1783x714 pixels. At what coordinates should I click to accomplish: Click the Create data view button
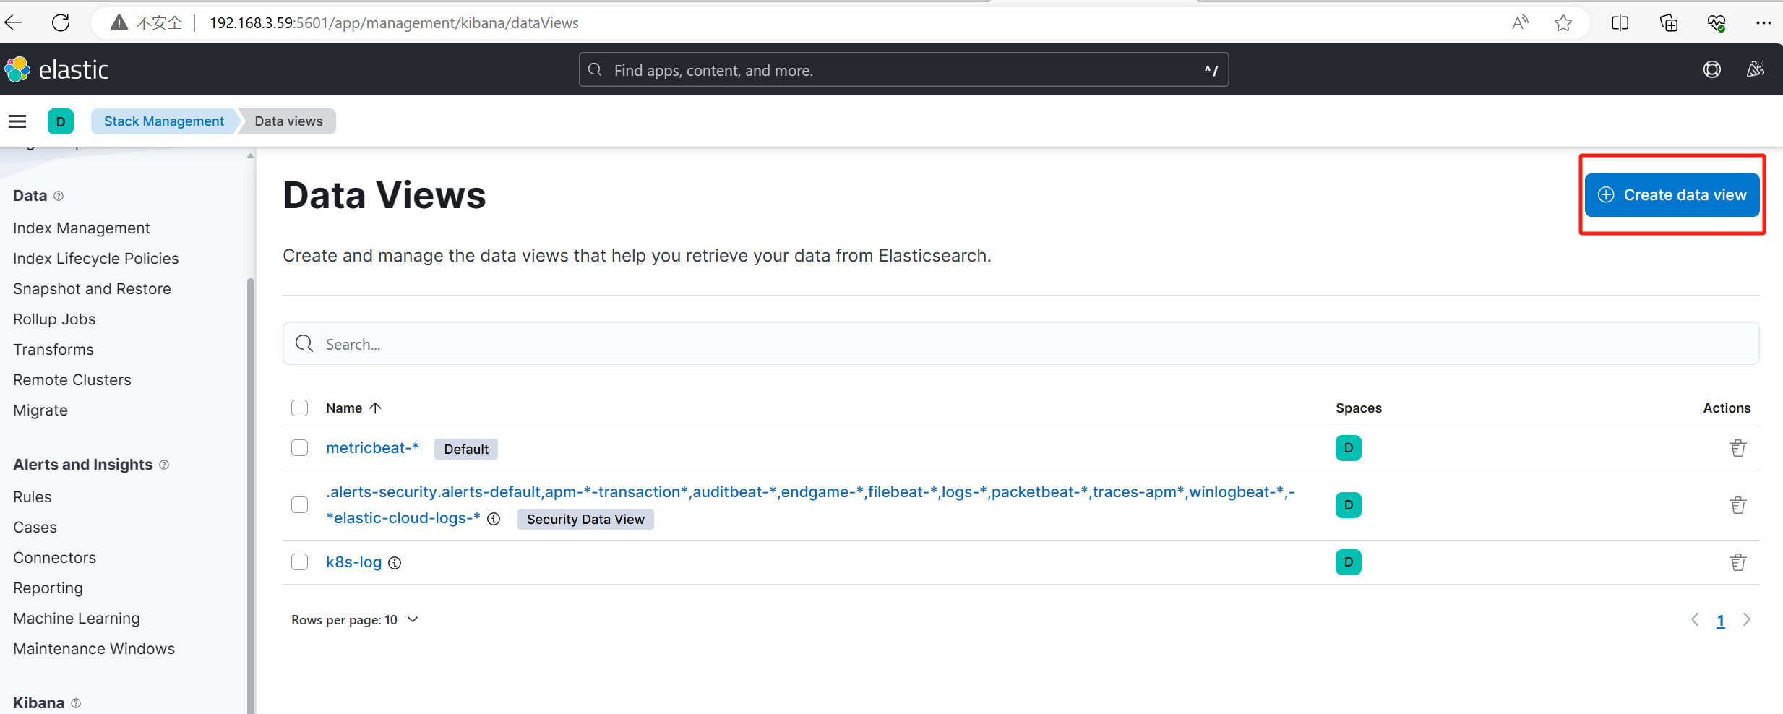click(x=1672, y=195)
